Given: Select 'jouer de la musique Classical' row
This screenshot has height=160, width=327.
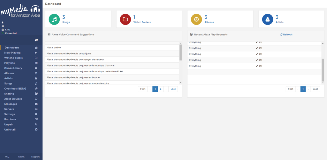Looking at the screenshot, I should pos(112,65).
